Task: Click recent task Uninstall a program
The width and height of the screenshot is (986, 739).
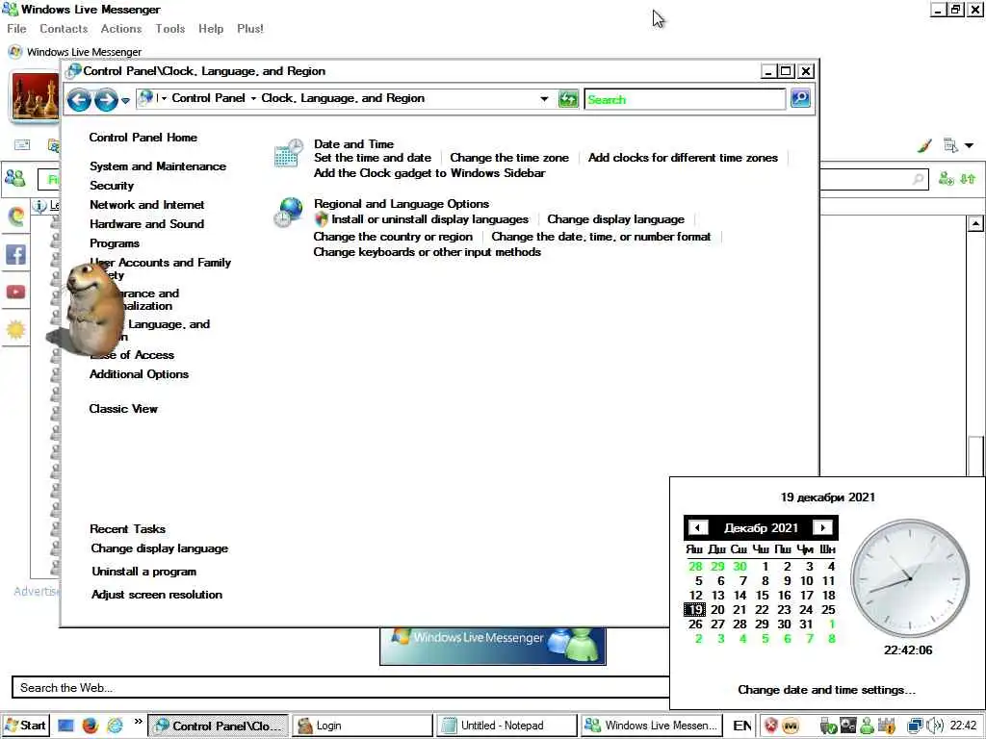Action: [x=143, y=572]
